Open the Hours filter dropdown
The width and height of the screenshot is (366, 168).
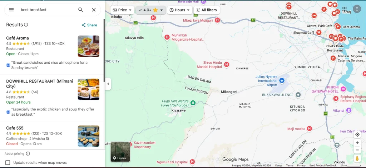pos(179,10)
